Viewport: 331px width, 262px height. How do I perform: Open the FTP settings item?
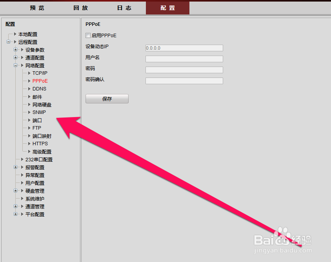(x=37, y=128)
